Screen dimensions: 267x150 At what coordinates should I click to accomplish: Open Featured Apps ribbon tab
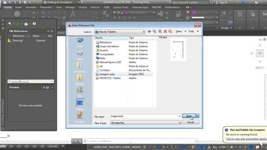[140, 7]
